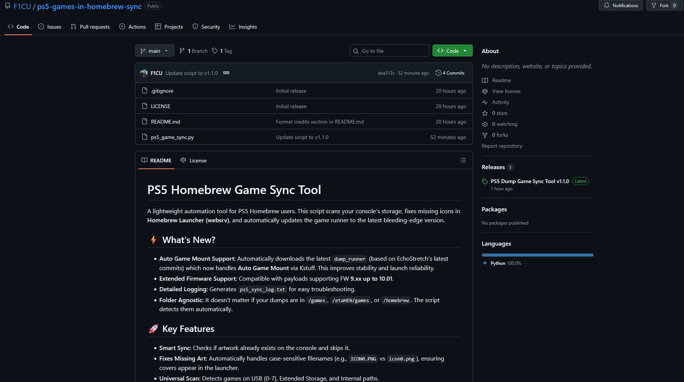
Task: Click the tag icon beside the v1.1.0 release
Action: click(x=485, y=182)
